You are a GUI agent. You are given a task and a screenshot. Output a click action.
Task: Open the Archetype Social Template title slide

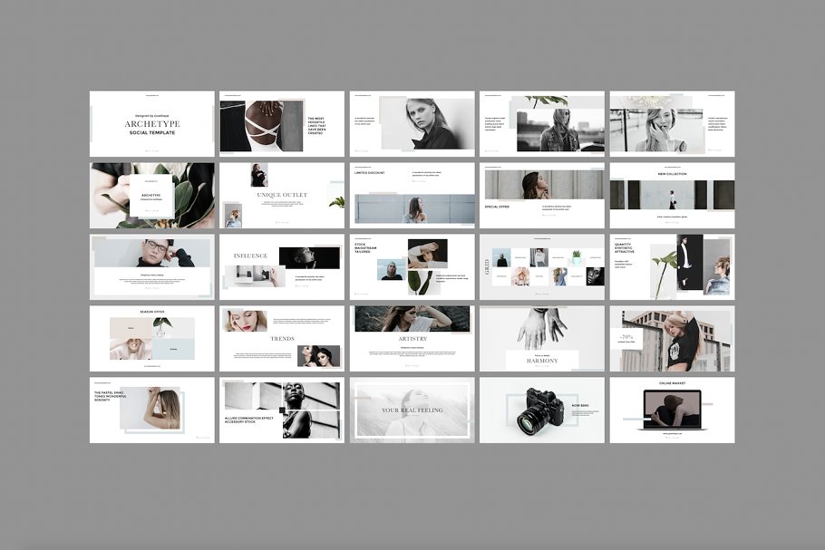(x=151, y=123)
